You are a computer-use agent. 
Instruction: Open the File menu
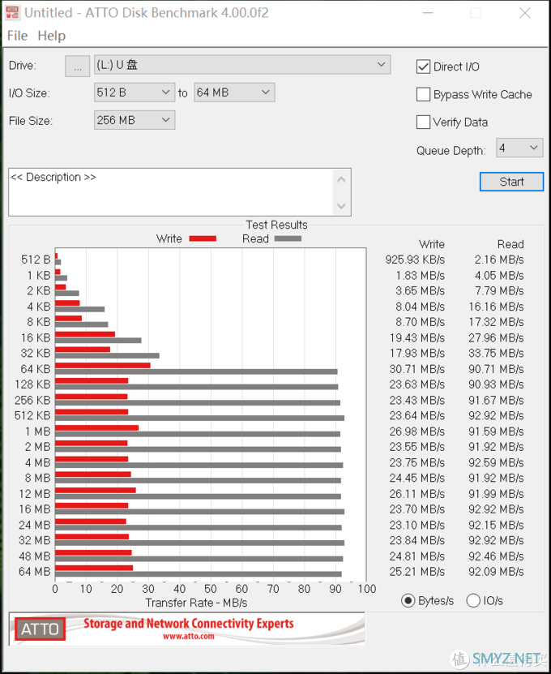[17, 36]
